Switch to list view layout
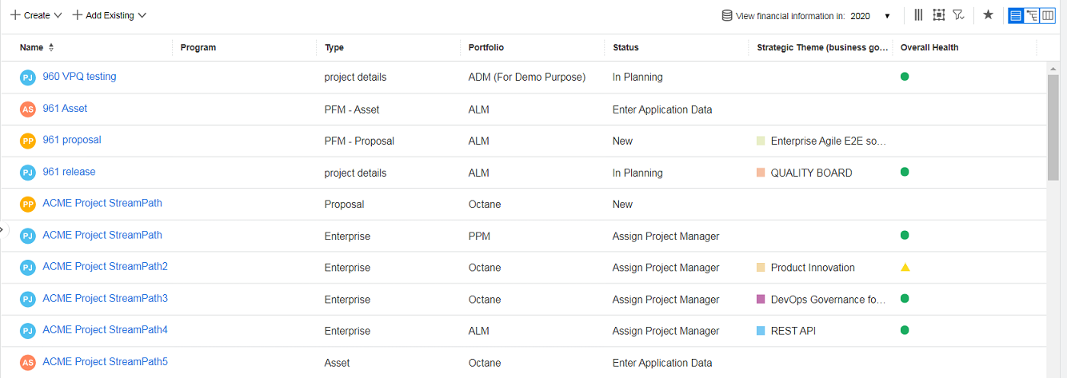Viewport: 1067px width, 378px height. [1016, 15]
